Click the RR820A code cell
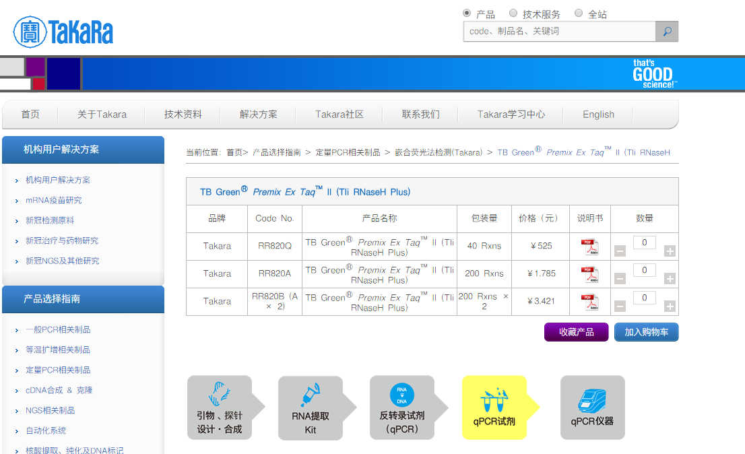745x454 pixels. coord(275,273)
